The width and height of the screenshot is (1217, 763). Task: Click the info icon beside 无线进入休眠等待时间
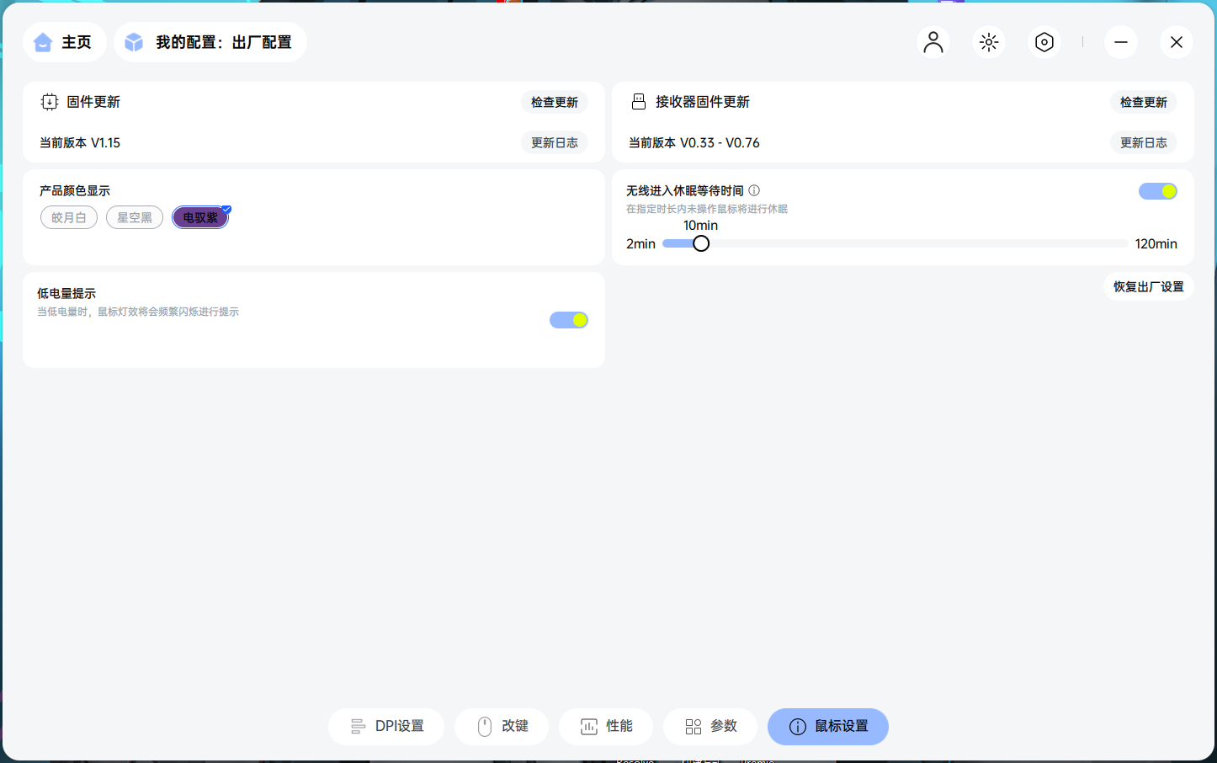(754, 190)
